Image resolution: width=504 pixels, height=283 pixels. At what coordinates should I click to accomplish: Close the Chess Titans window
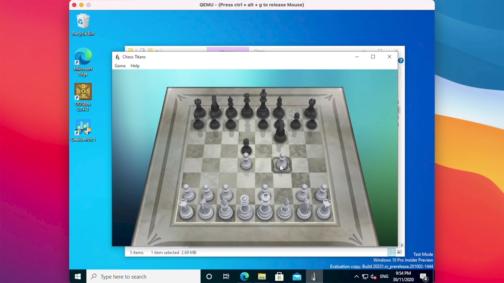tap(389, 57)
